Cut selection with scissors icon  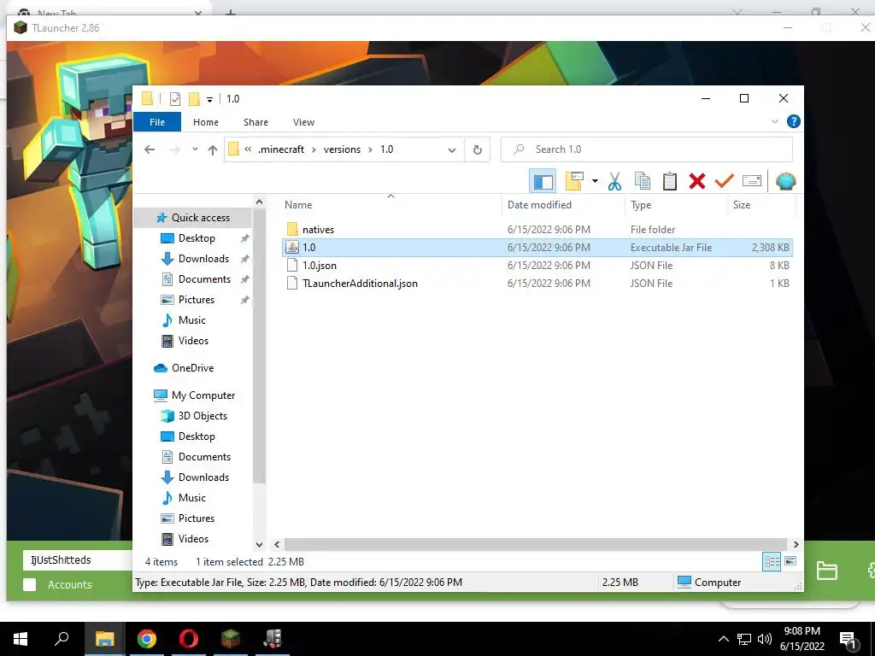tap(614, 181)
